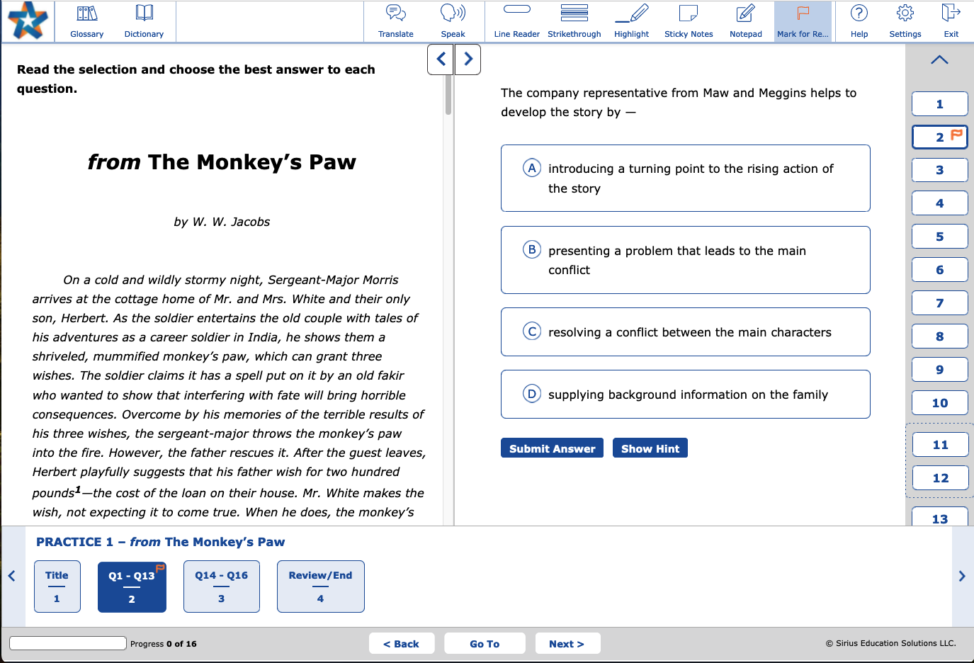The height and width of the screenshot is (663, 974).
Task: Jump to question 6
Action: coord(939,270)
